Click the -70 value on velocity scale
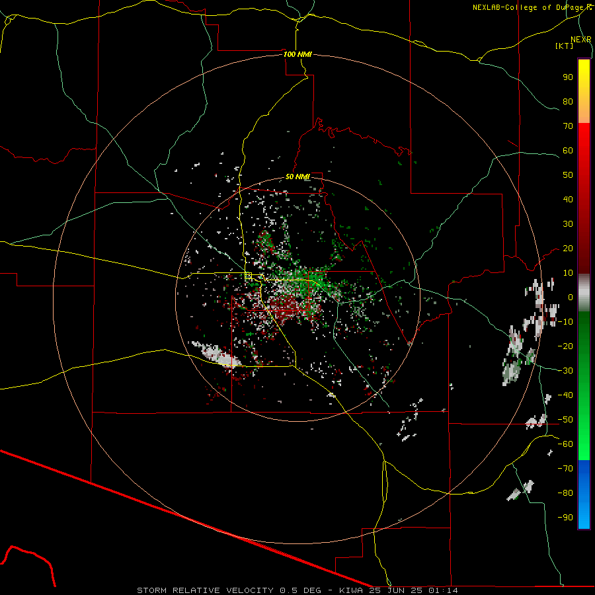This screenshot has width=595, height=595. click(x=565, y=469)
